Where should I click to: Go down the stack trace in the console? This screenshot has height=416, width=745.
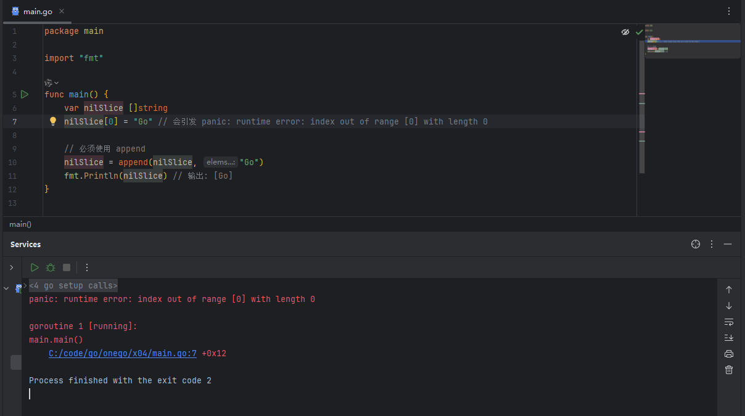[x=729, y=306]
